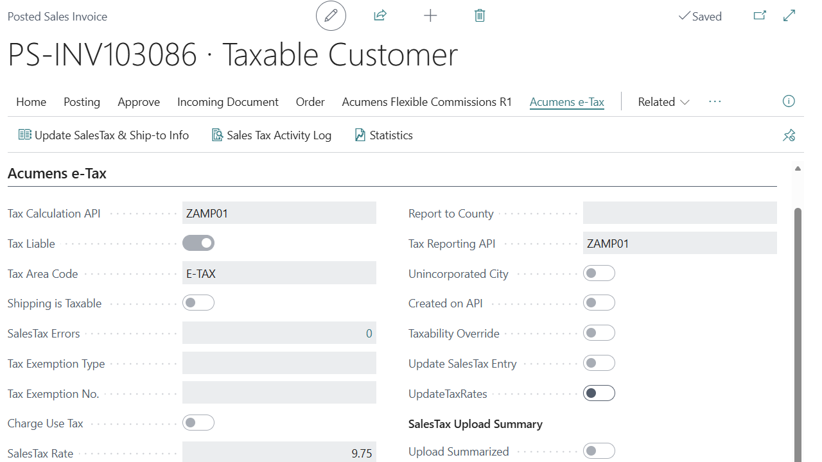Open page in new window icon
Viewport: 822px width, 462px height.
pyautogui.click(x=760, y=15)
